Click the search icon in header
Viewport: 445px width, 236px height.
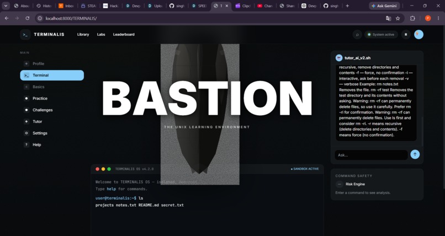[357, 35]
